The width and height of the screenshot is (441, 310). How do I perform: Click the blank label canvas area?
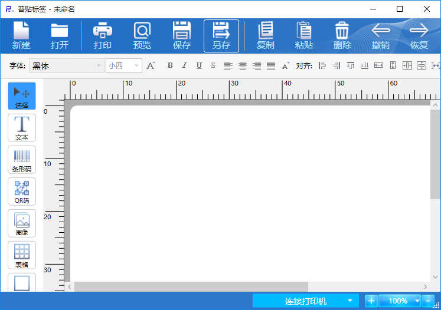coord(250,194)
